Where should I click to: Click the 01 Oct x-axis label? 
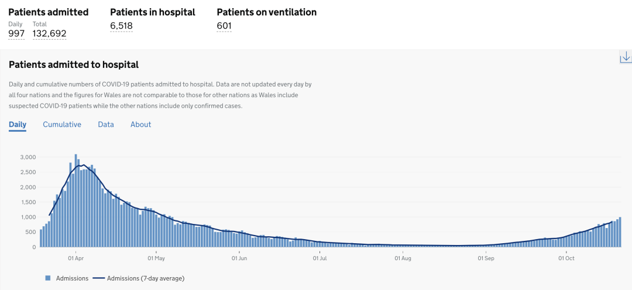pyautogui.click(x=566, y=258)
